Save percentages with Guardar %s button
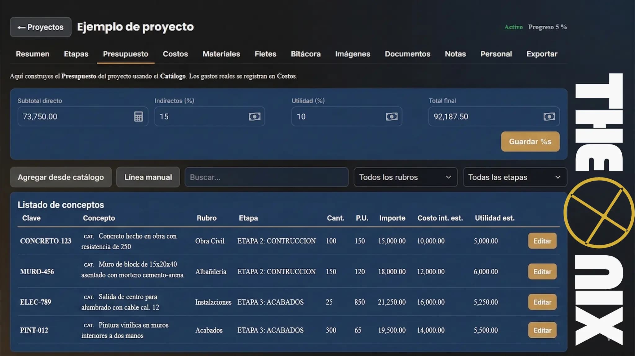This screenshot has width=635, height=356. coord(530,142)
